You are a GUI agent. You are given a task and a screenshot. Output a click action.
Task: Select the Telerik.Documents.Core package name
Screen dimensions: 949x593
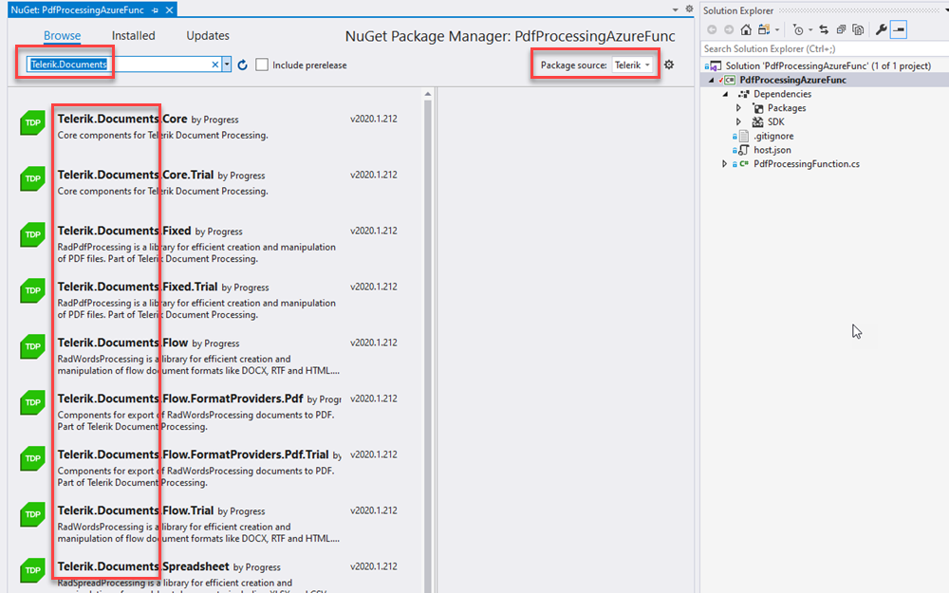[122, 119]
